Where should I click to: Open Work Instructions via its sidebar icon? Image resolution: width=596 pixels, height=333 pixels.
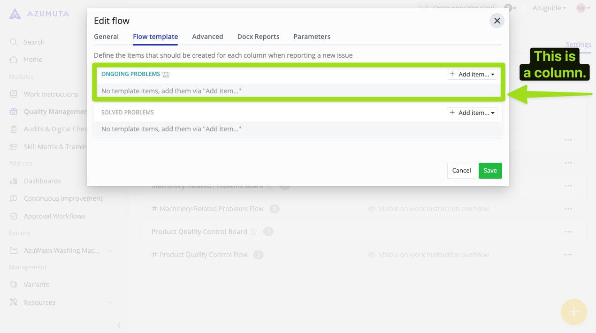click(14, 94)
